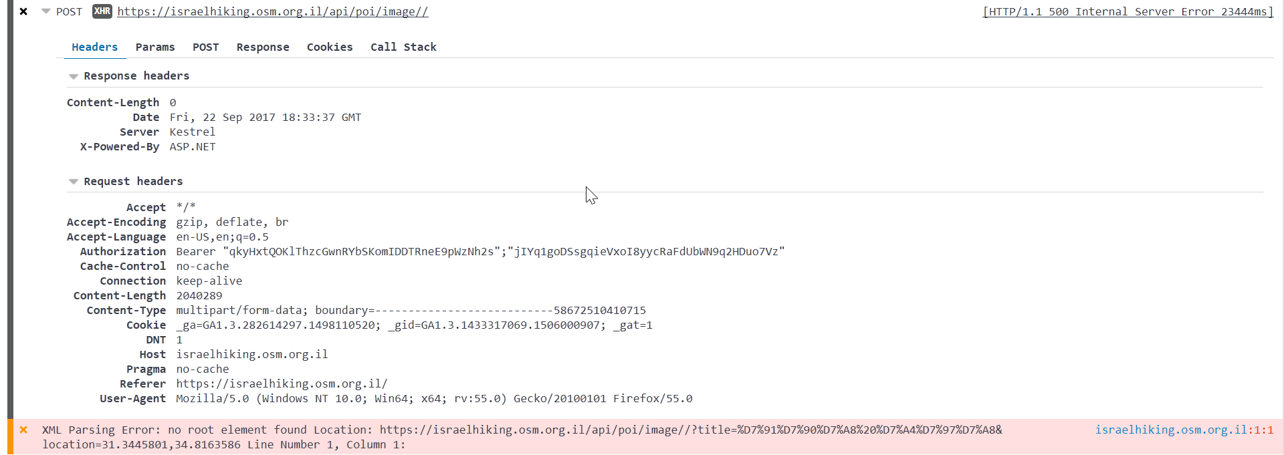Select the Cache-Control value no-cache
The image size is (1284, 455).
pyautogui.click(x=203, y=266)
